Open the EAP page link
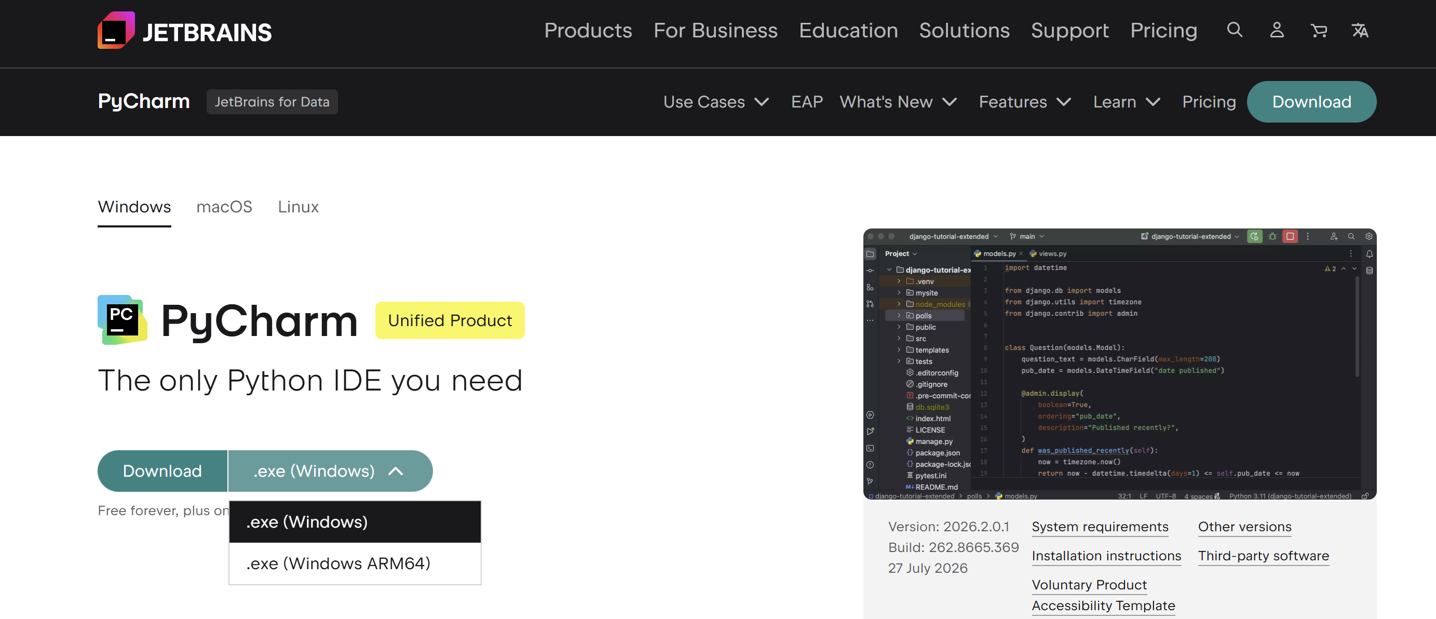The image size is (1436, 619). pos(807,101)
